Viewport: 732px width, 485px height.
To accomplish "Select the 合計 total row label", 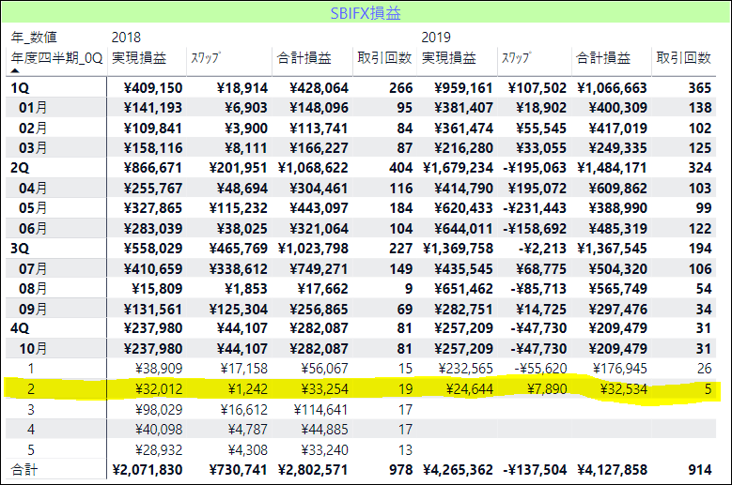I will point(24,470).
